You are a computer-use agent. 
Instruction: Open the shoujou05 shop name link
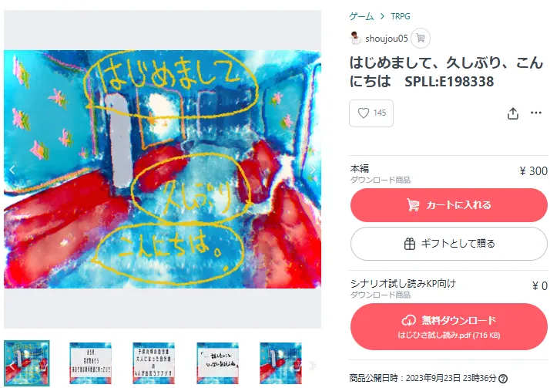386,39
